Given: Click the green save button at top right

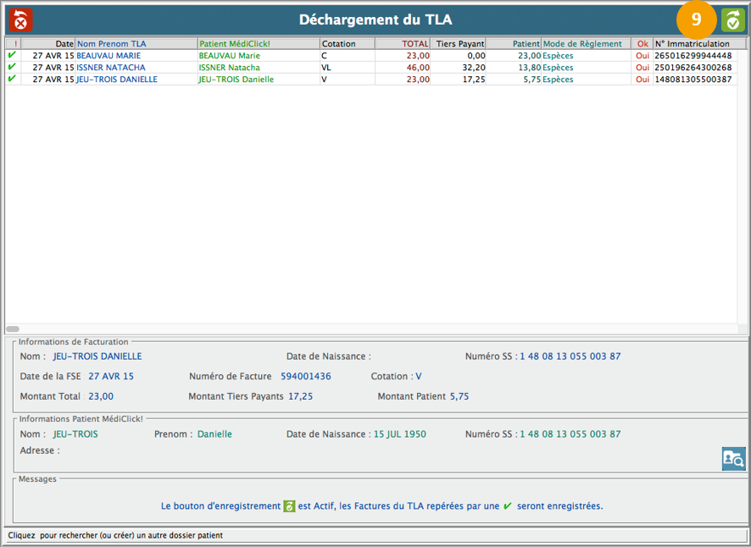Looking at the screenshot, I should point(732,20).
